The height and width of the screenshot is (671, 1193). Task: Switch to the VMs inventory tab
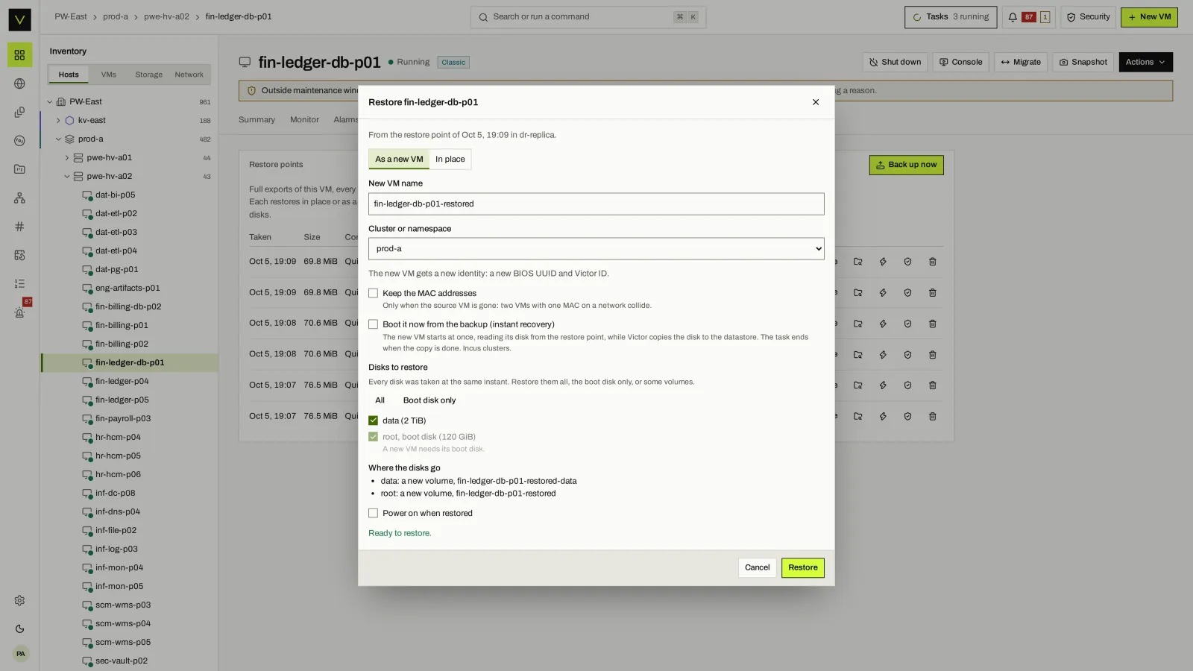click(109, 75)
